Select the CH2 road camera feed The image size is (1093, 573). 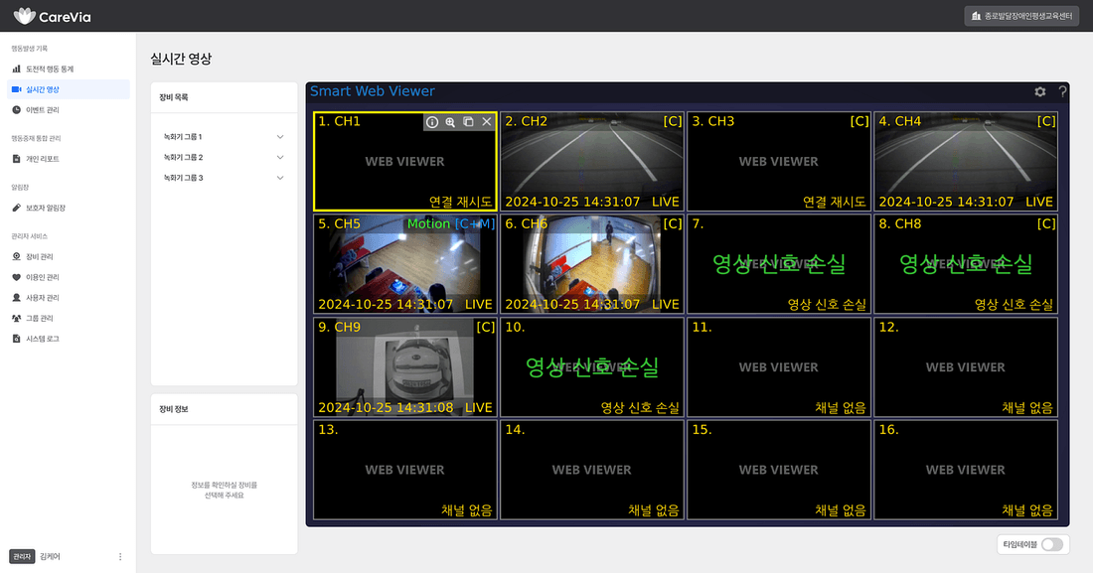tap(592, 161)
